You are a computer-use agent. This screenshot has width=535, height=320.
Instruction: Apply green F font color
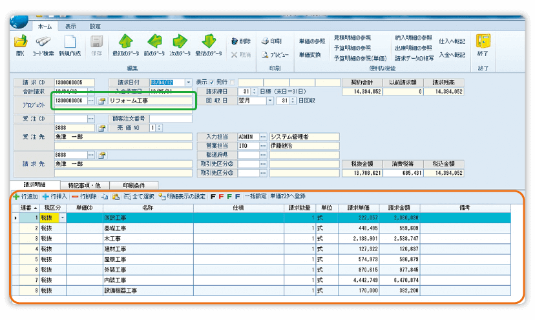pos(229,197)
